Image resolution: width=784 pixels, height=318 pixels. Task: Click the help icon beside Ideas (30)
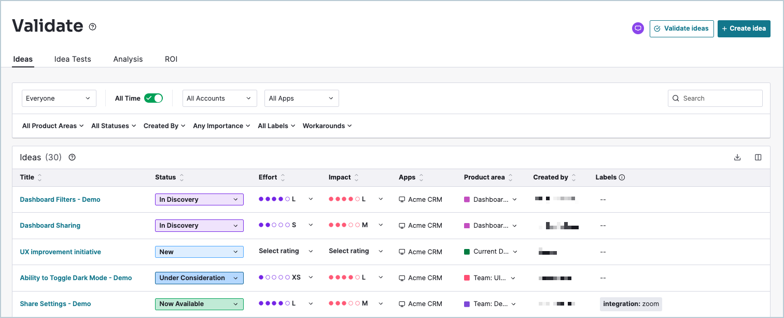pyautogui.click(x=72, y=157)
